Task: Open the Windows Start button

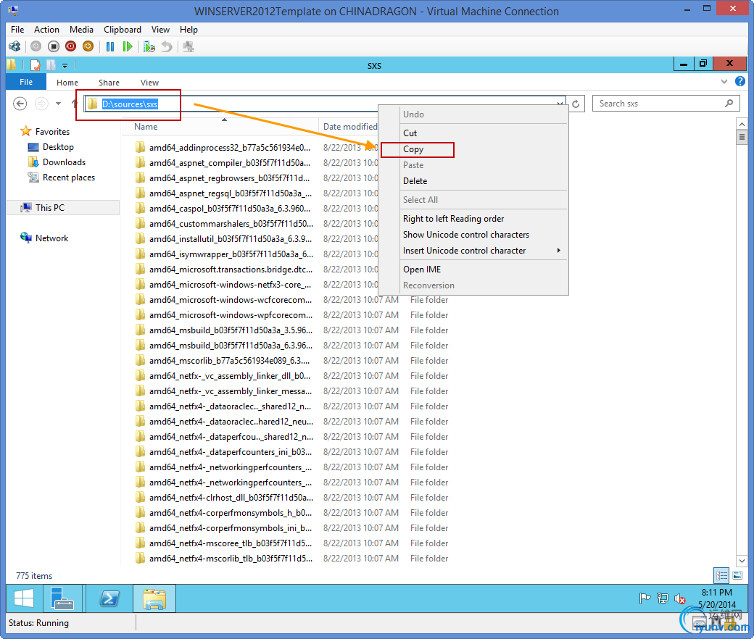Action: tap(23, 598)
